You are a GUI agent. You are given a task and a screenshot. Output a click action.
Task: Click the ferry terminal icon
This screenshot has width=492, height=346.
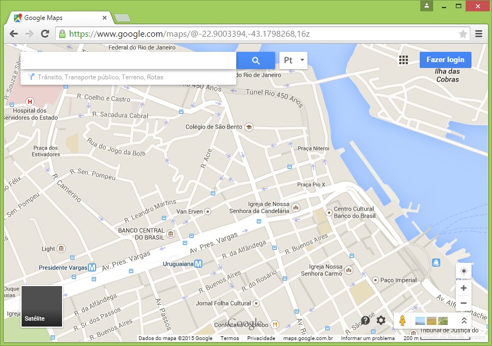point(436,262)
